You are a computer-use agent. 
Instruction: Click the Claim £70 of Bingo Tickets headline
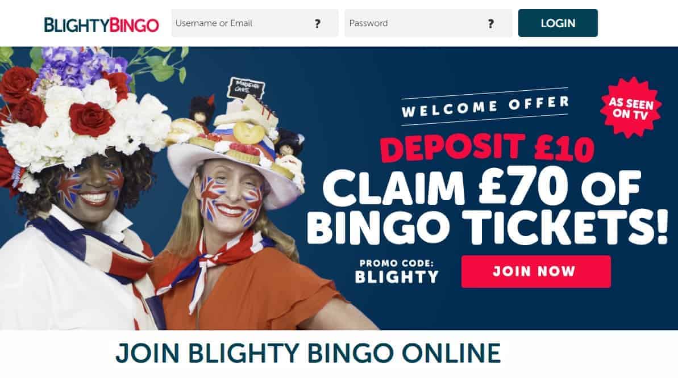coord(487,207)
